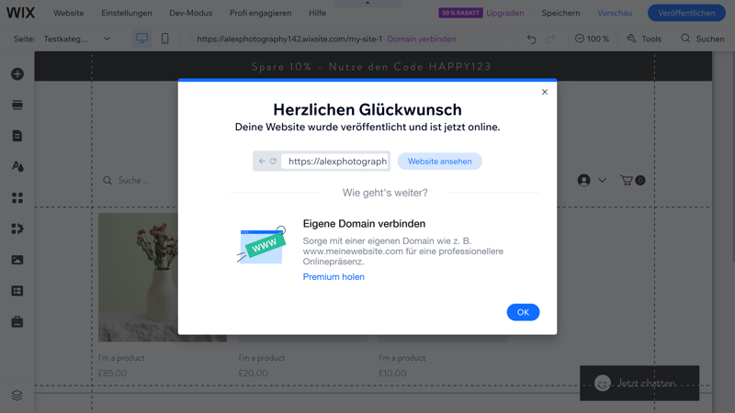
Task: Open the Dev-Modus menu
Action: pos(191,13)
